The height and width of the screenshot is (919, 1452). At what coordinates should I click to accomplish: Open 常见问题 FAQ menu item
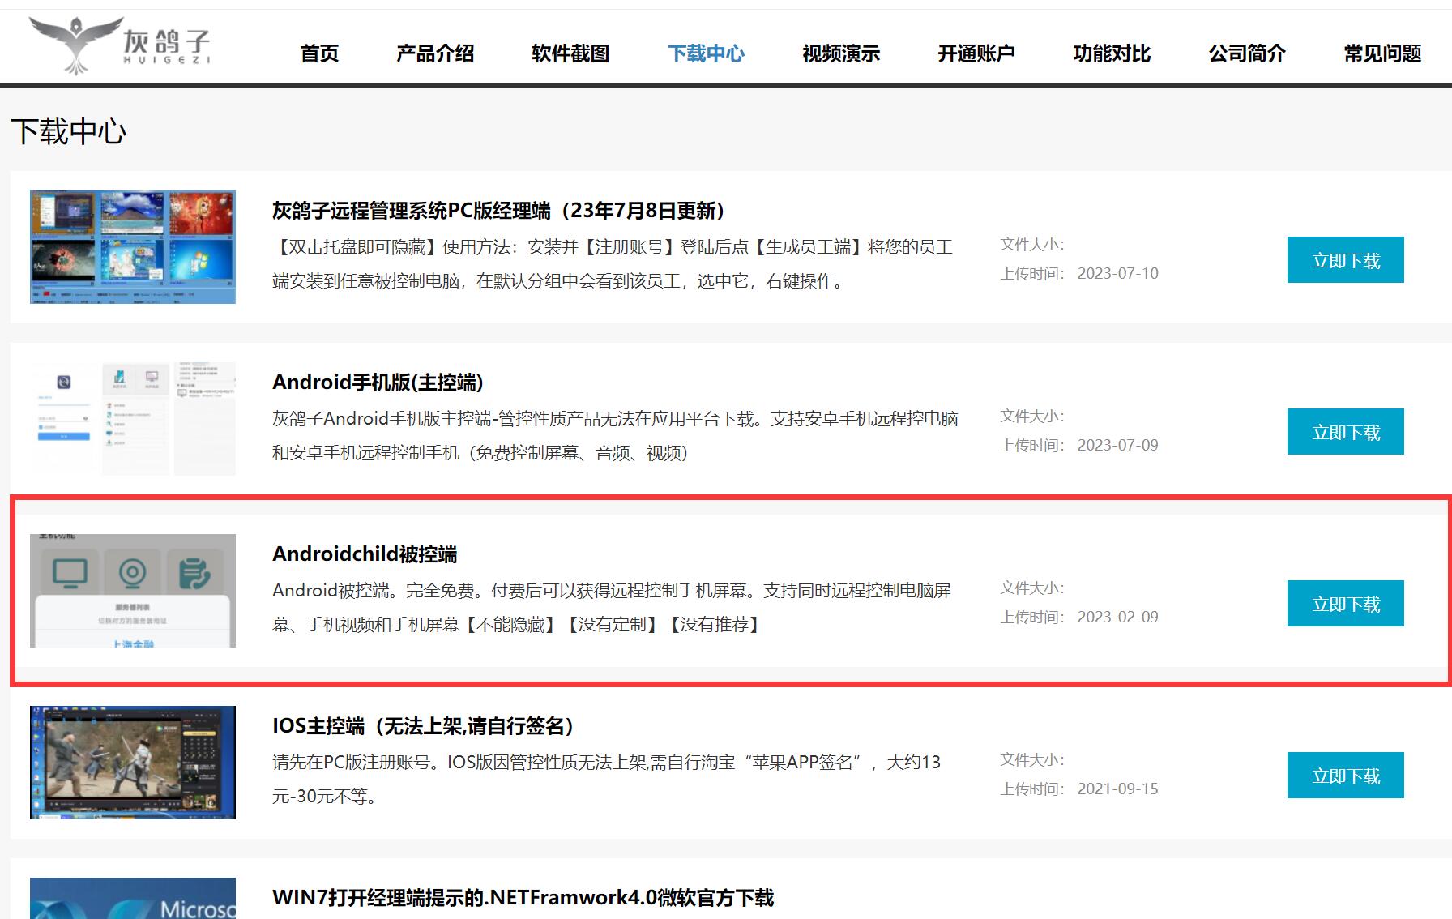(1382, 53)
